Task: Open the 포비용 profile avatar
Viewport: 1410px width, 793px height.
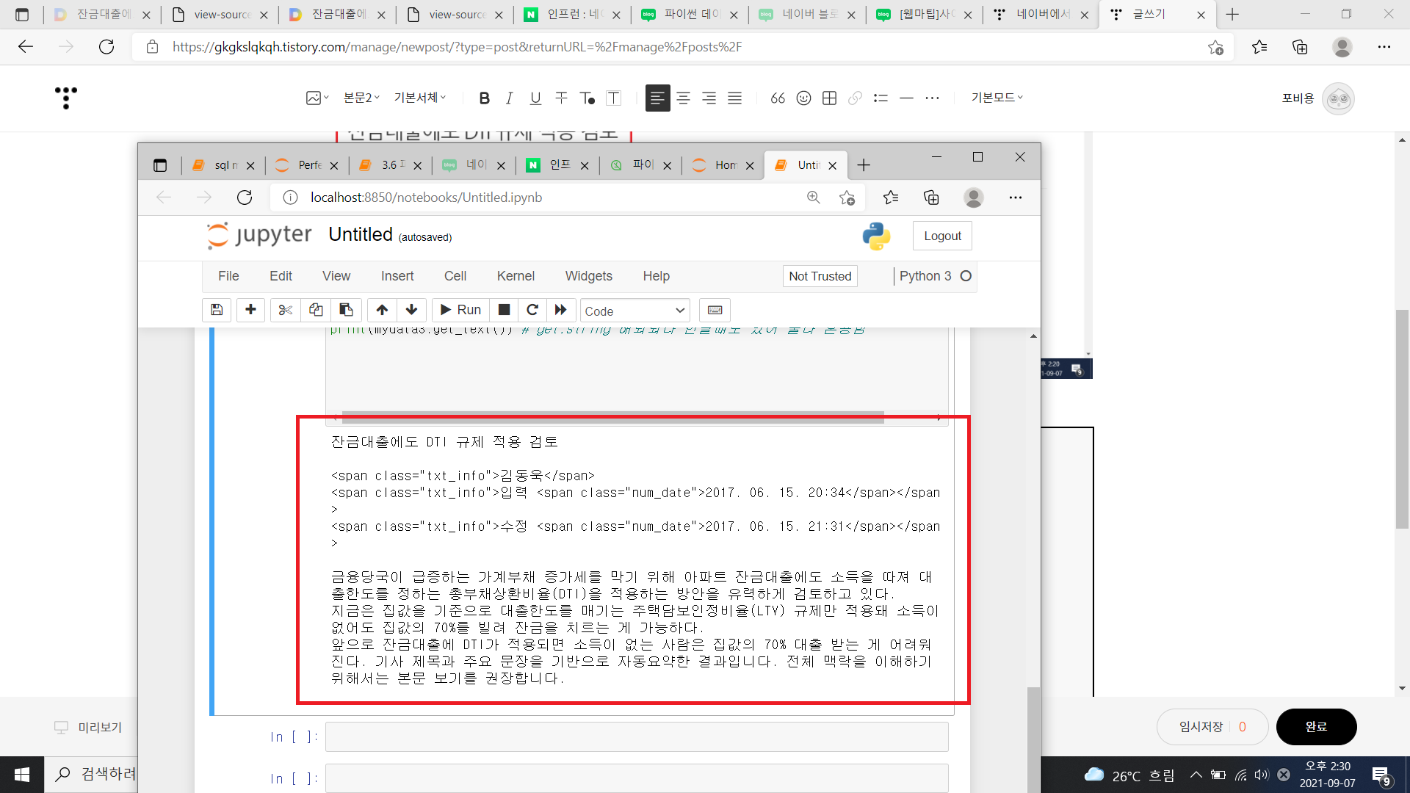Action: tap(1338, 98)
